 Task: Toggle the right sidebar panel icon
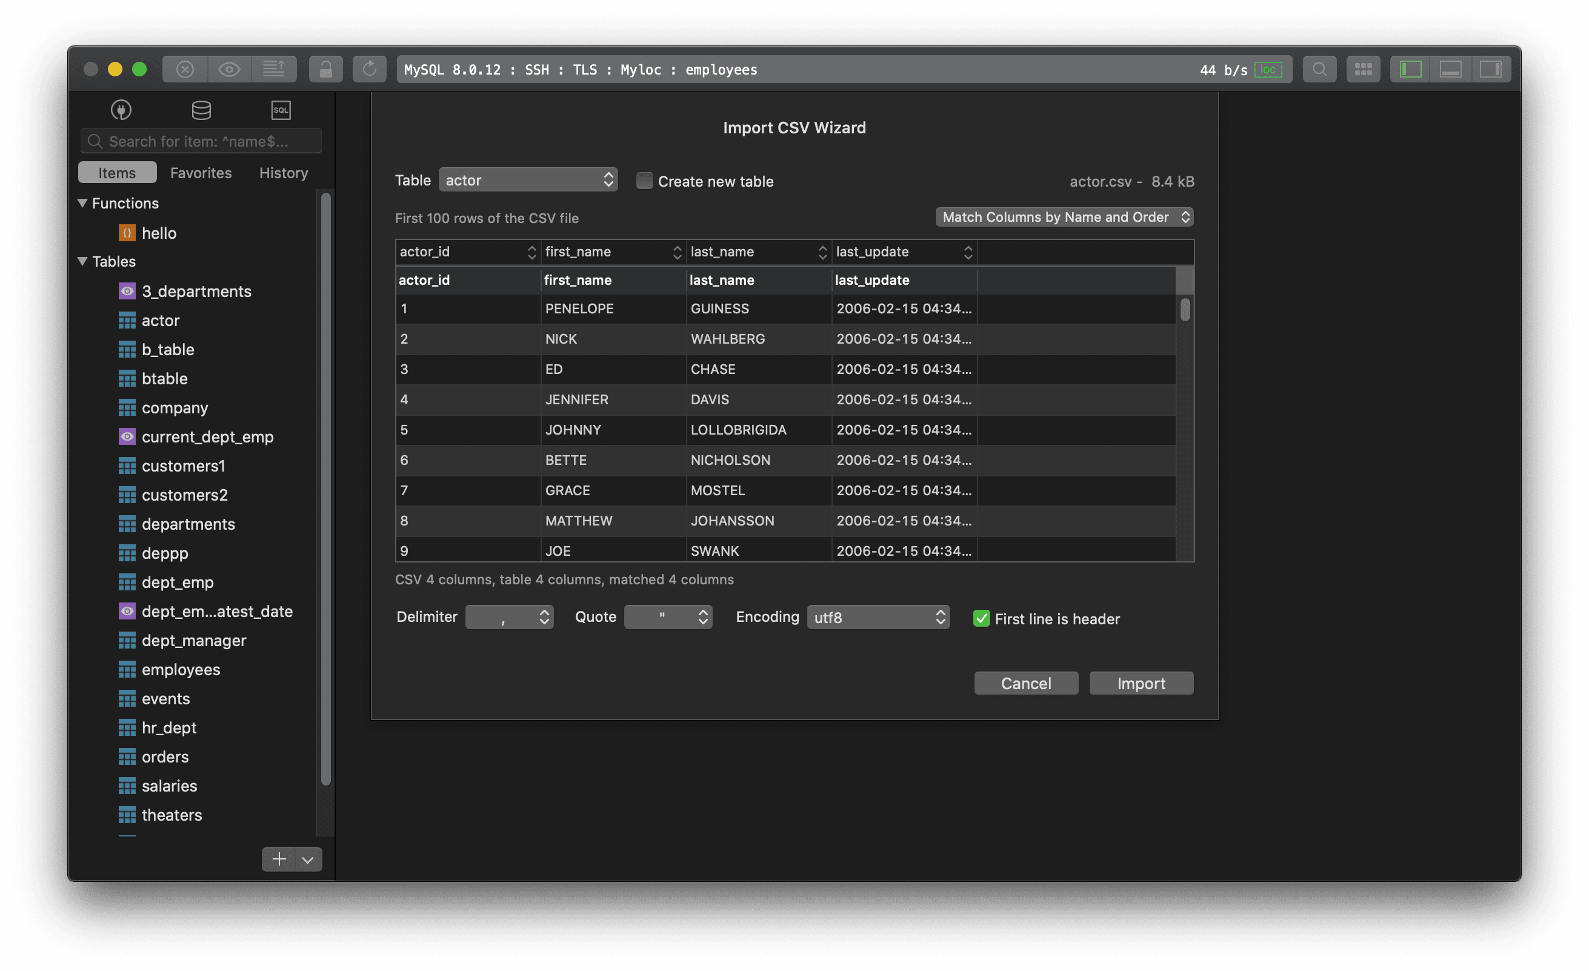click(x=1490, y=69)
